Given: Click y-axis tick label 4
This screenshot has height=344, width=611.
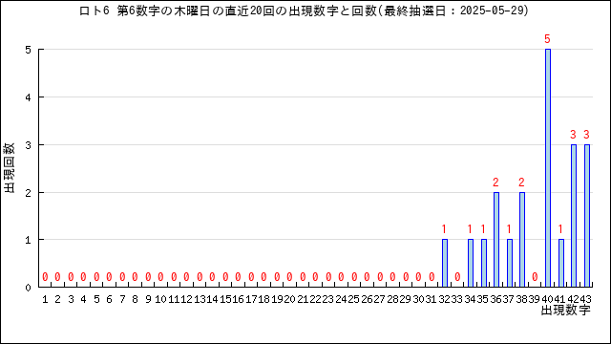Looking at the screenshot, I should click(28, 97).
